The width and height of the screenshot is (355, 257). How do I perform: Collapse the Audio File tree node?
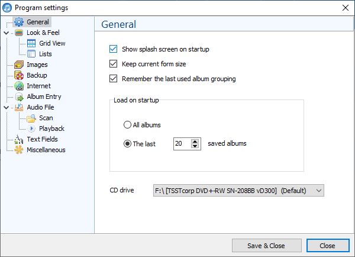pyautogui.click(x=7, y=107)
